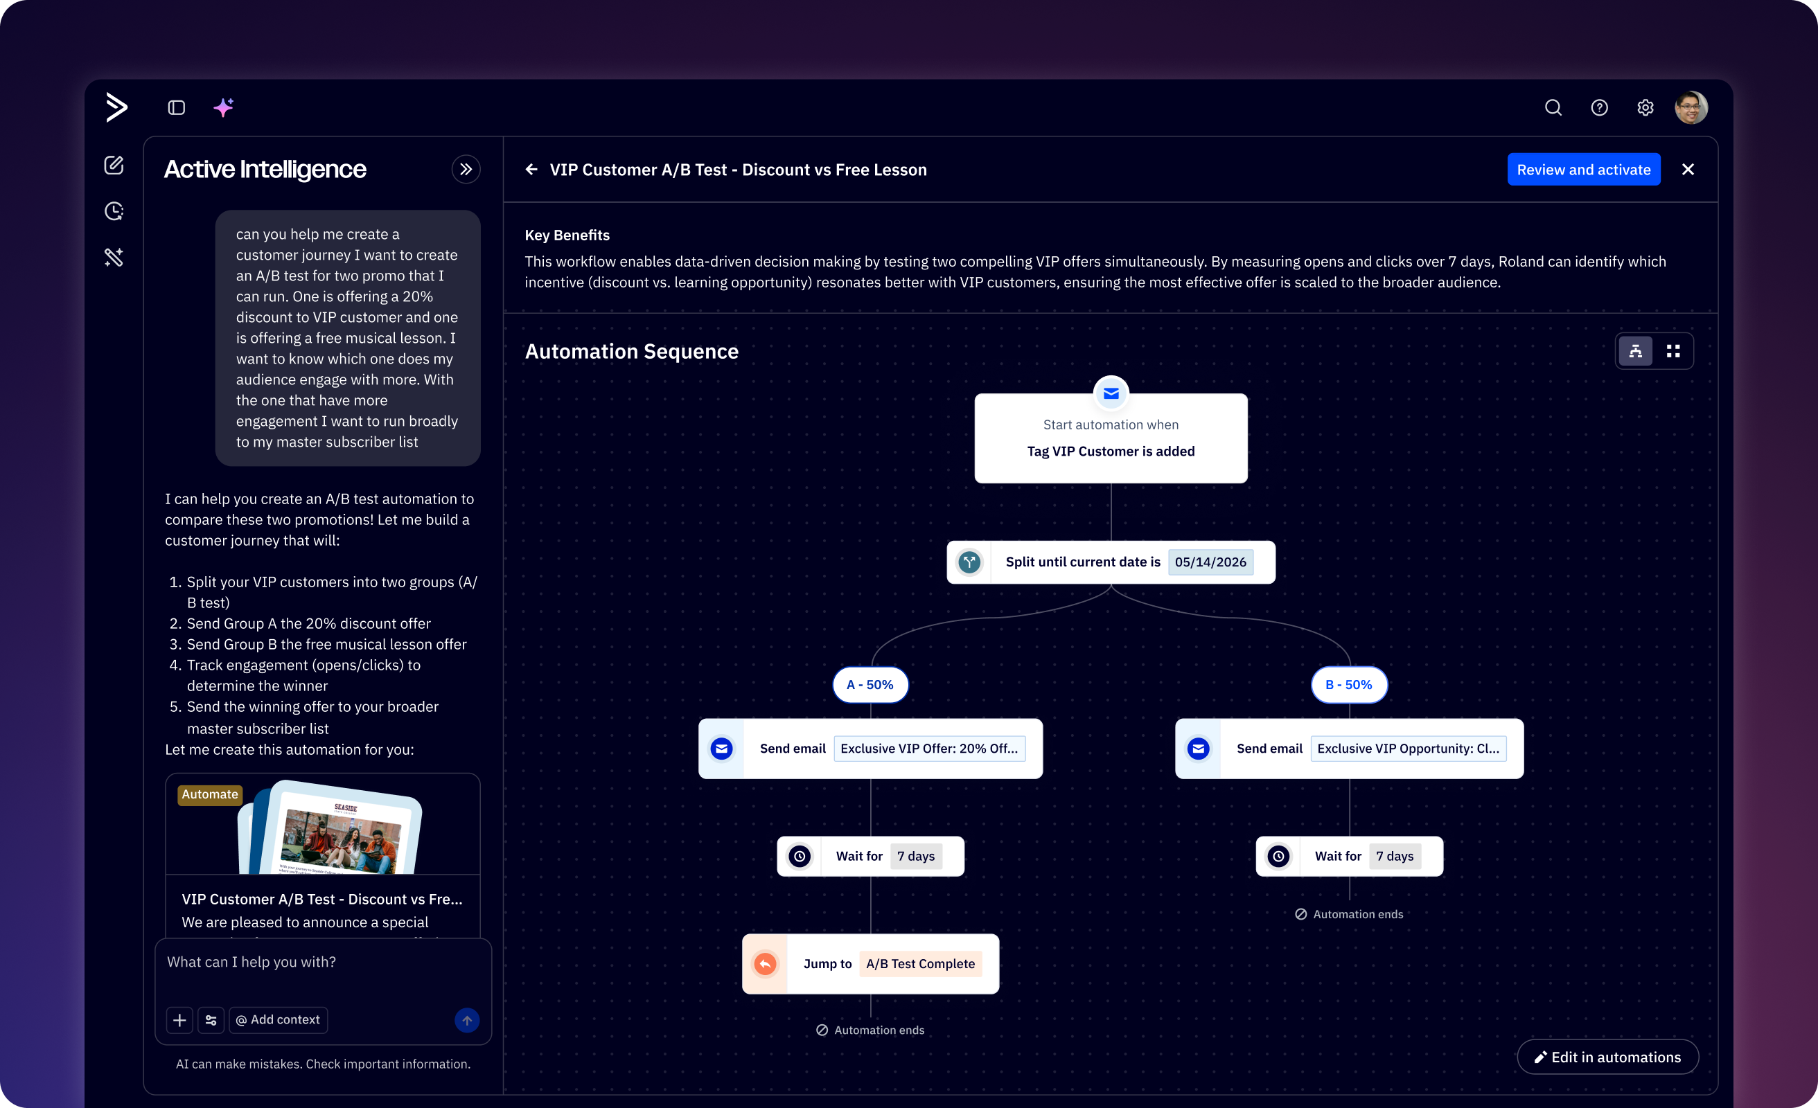This screenshot has width=1818, height=1108.
Task: Go back using the arrow beside title
Action: [531, 170]
